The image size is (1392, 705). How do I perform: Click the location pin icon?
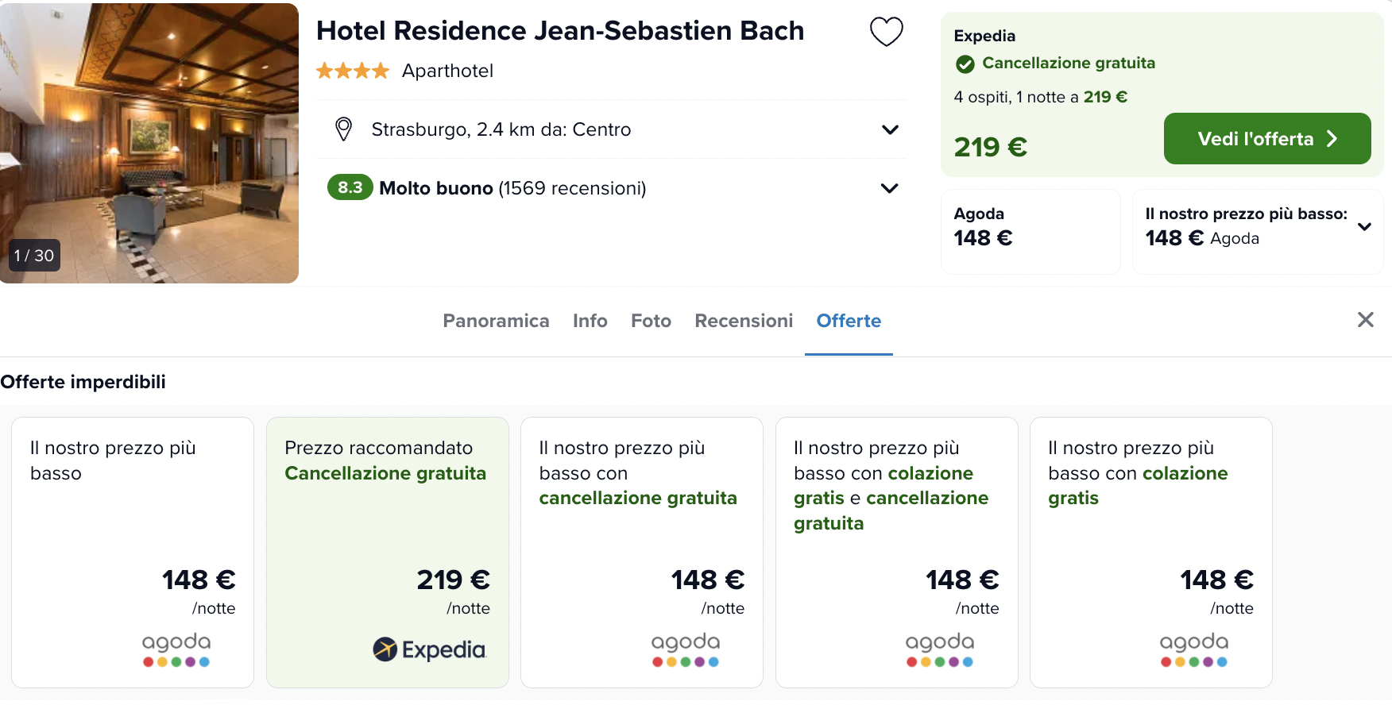click(x=343, y=129)
